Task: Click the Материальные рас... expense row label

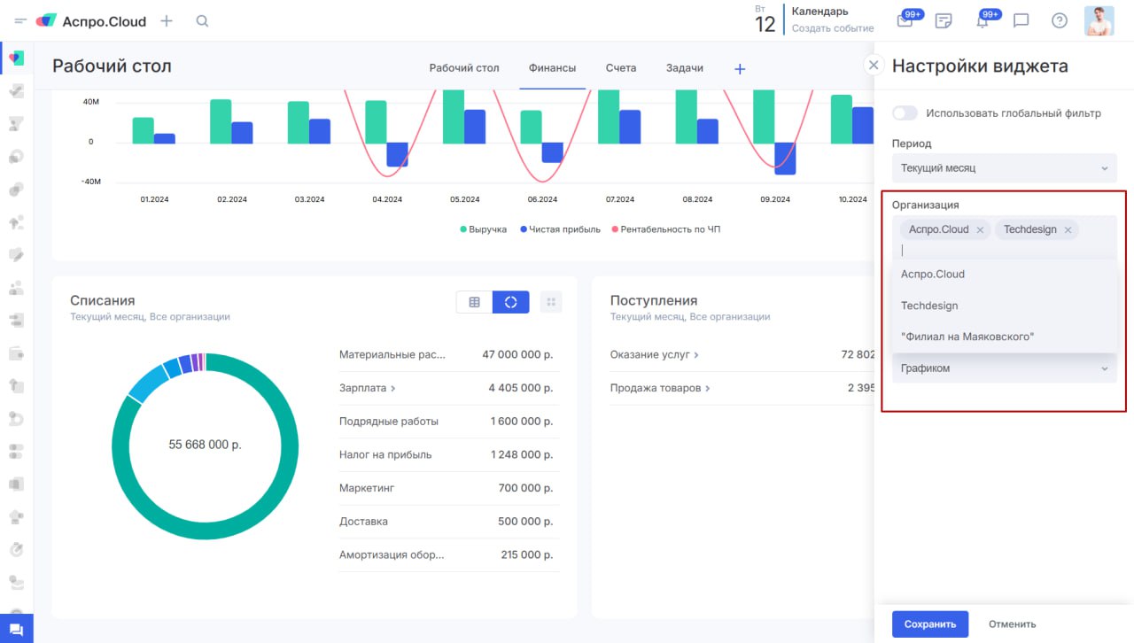Action: pos(392,354)
